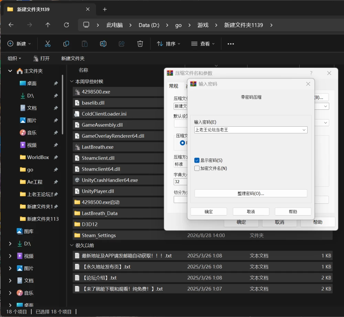Click 游戏 in the address breadcrumb
Viewport: 344px width, 317px height.
[x=203, y=25]
